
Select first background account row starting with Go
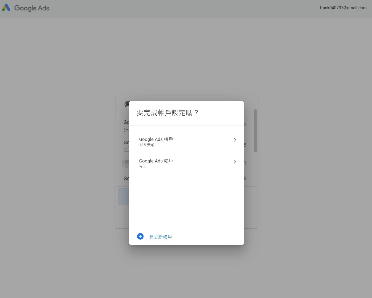[126, 122]
